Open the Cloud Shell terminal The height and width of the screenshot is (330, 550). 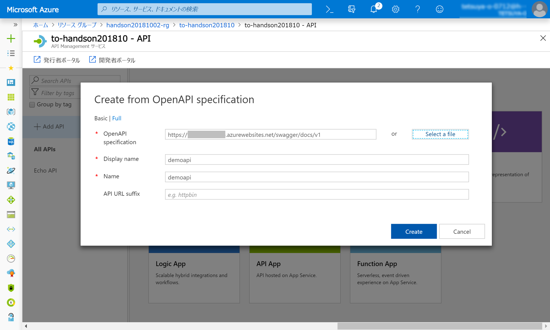[329, 10]
